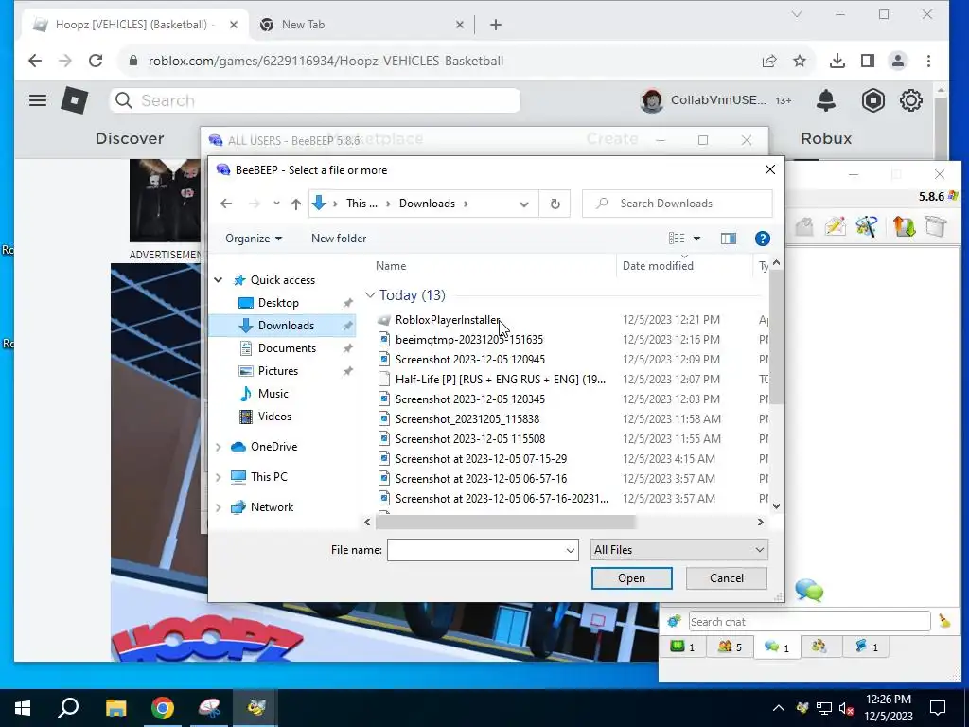Open File Explorer from the taskbar
The width and height of the screenshot is (969, 727).
pos(115,707)
